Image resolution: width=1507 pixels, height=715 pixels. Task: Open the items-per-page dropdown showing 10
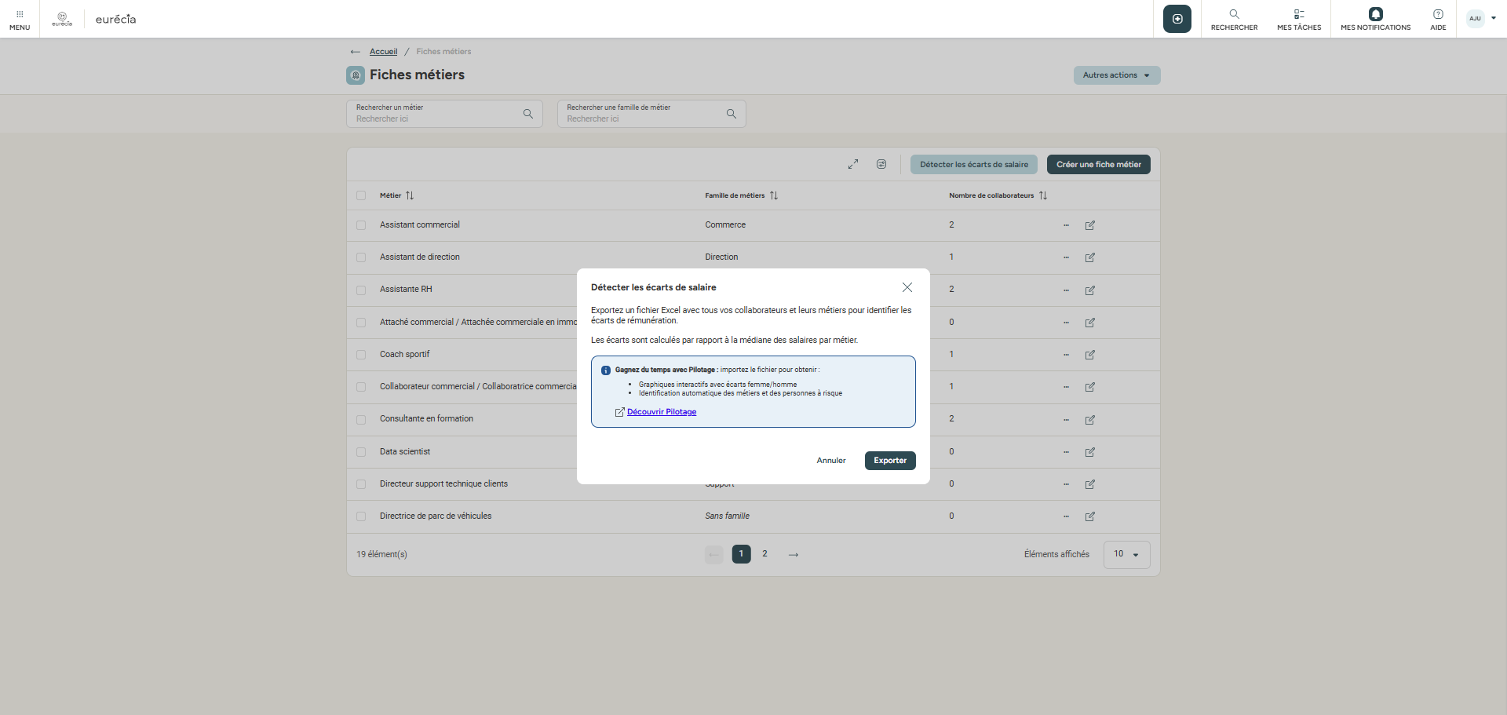coord(1126,554)
